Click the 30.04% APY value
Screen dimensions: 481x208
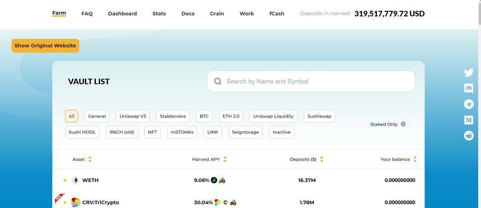point(203,202)
